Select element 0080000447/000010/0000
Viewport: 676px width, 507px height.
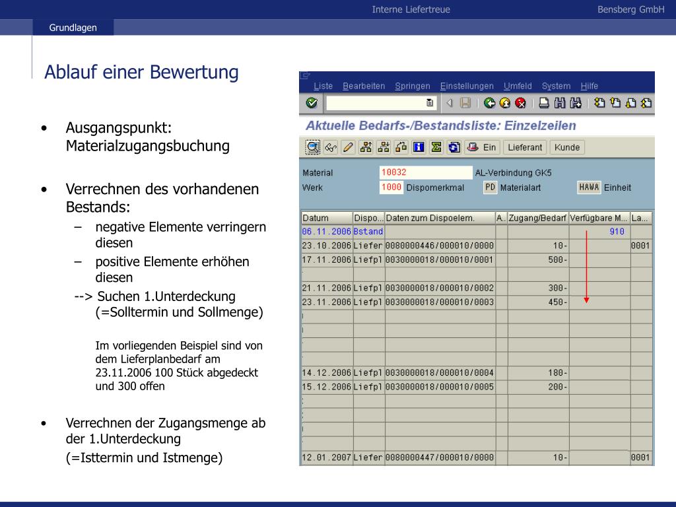pos(439,457)
